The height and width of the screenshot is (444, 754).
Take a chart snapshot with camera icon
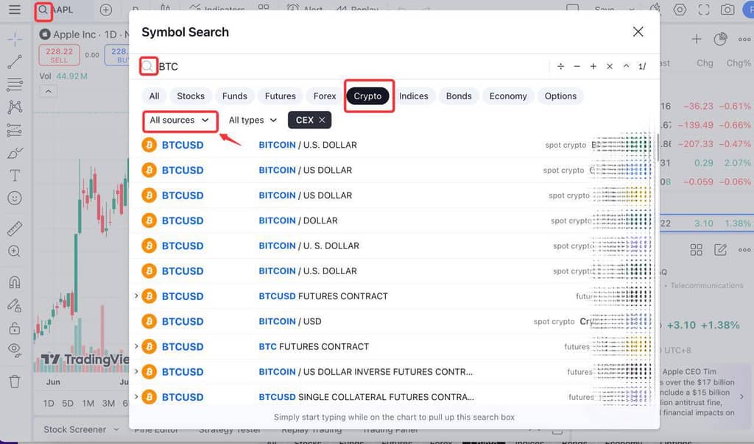pos(727,10)
